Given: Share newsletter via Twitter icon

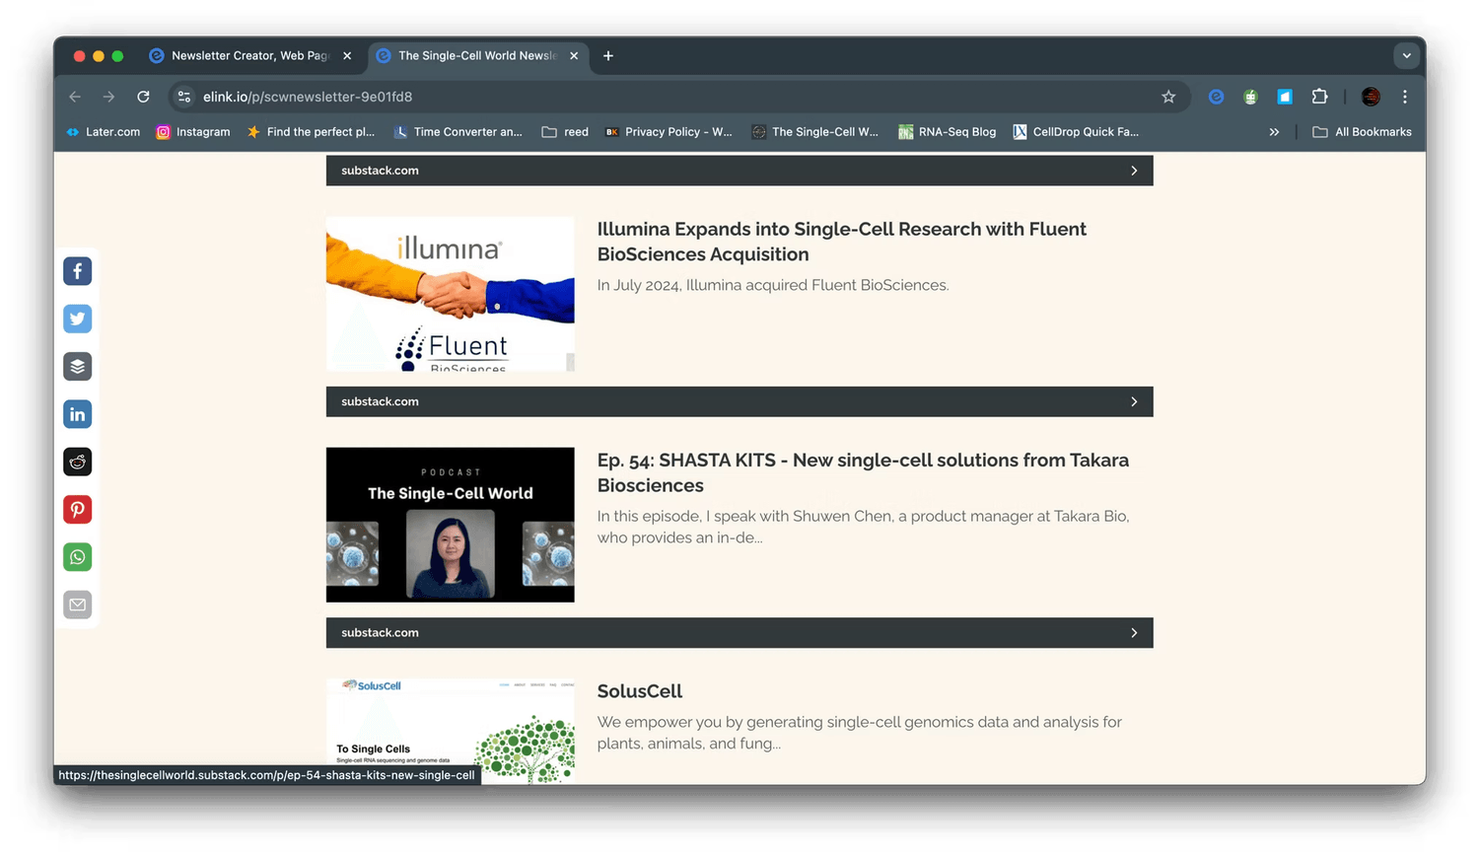Looking at the screenshot, I should (77, 319).
